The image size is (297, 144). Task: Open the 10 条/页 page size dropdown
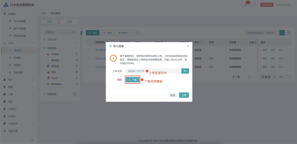coord(267,77)
